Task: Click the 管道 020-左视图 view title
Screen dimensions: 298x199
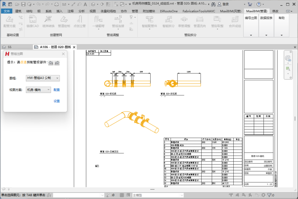Action: [169, 94]
